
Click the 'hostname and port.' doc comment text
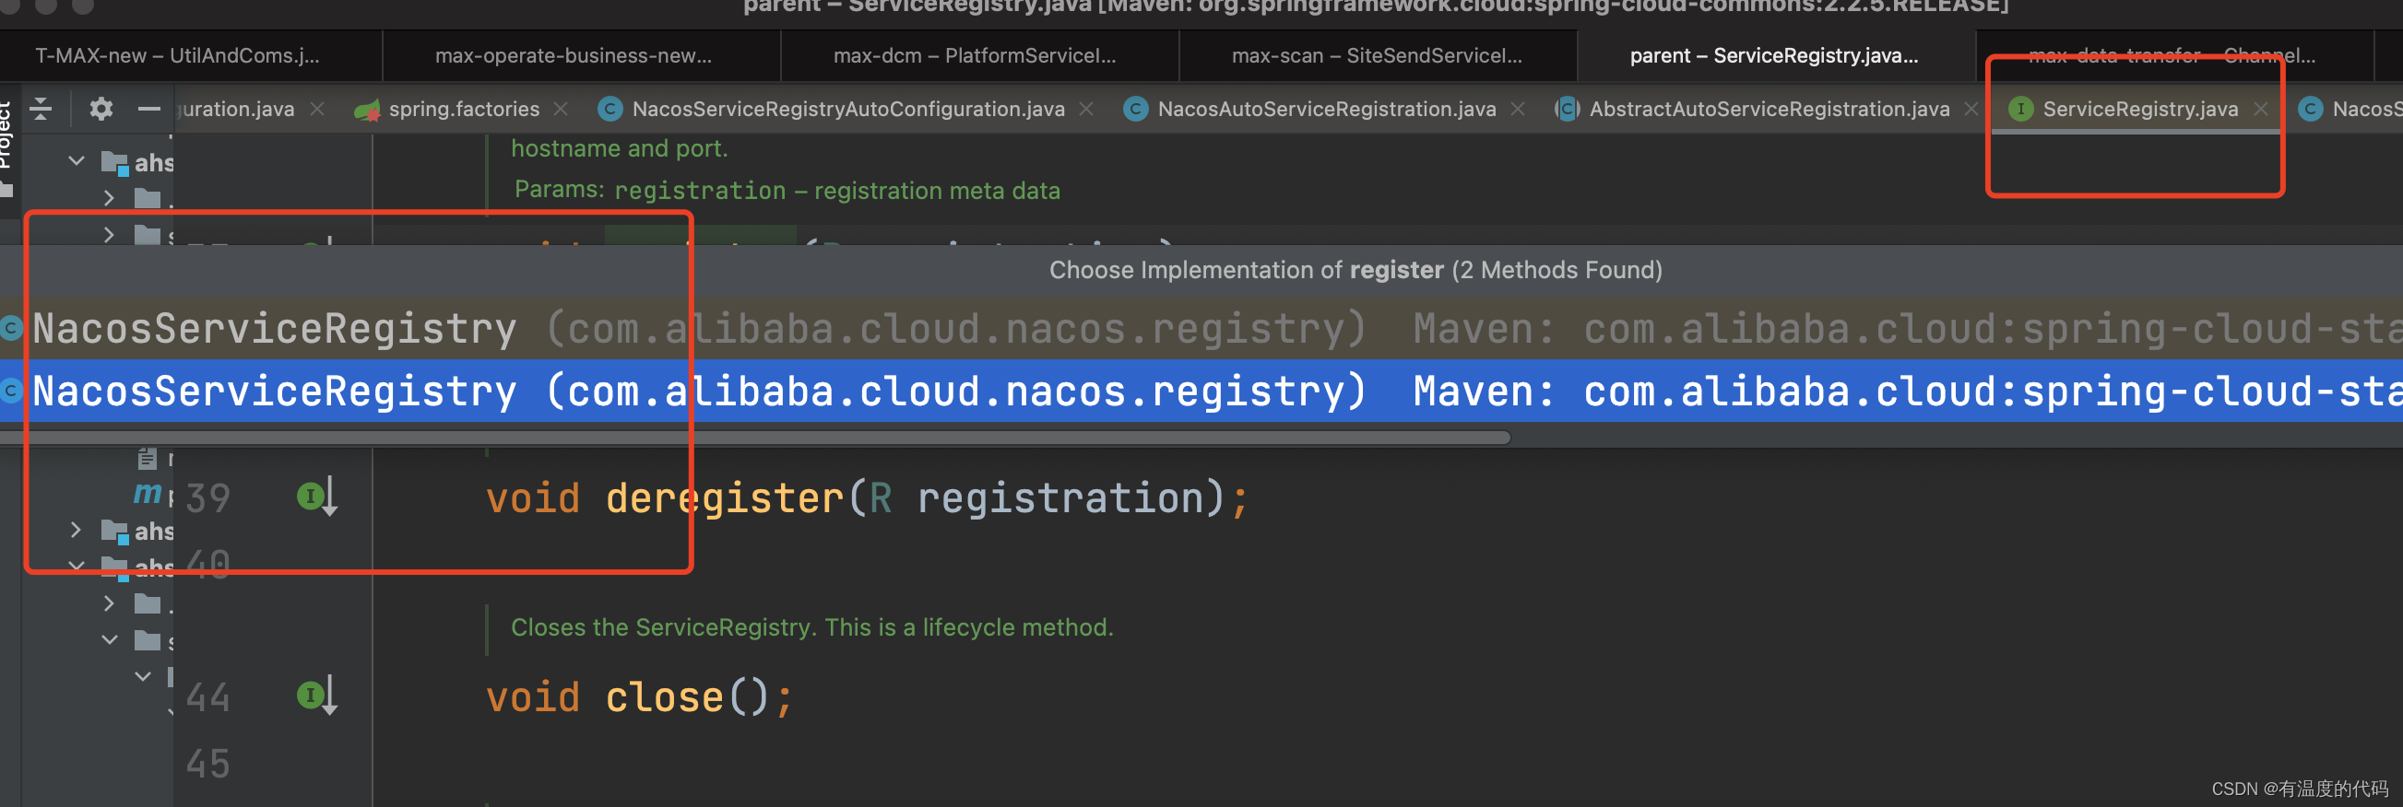tap(620, 148)
